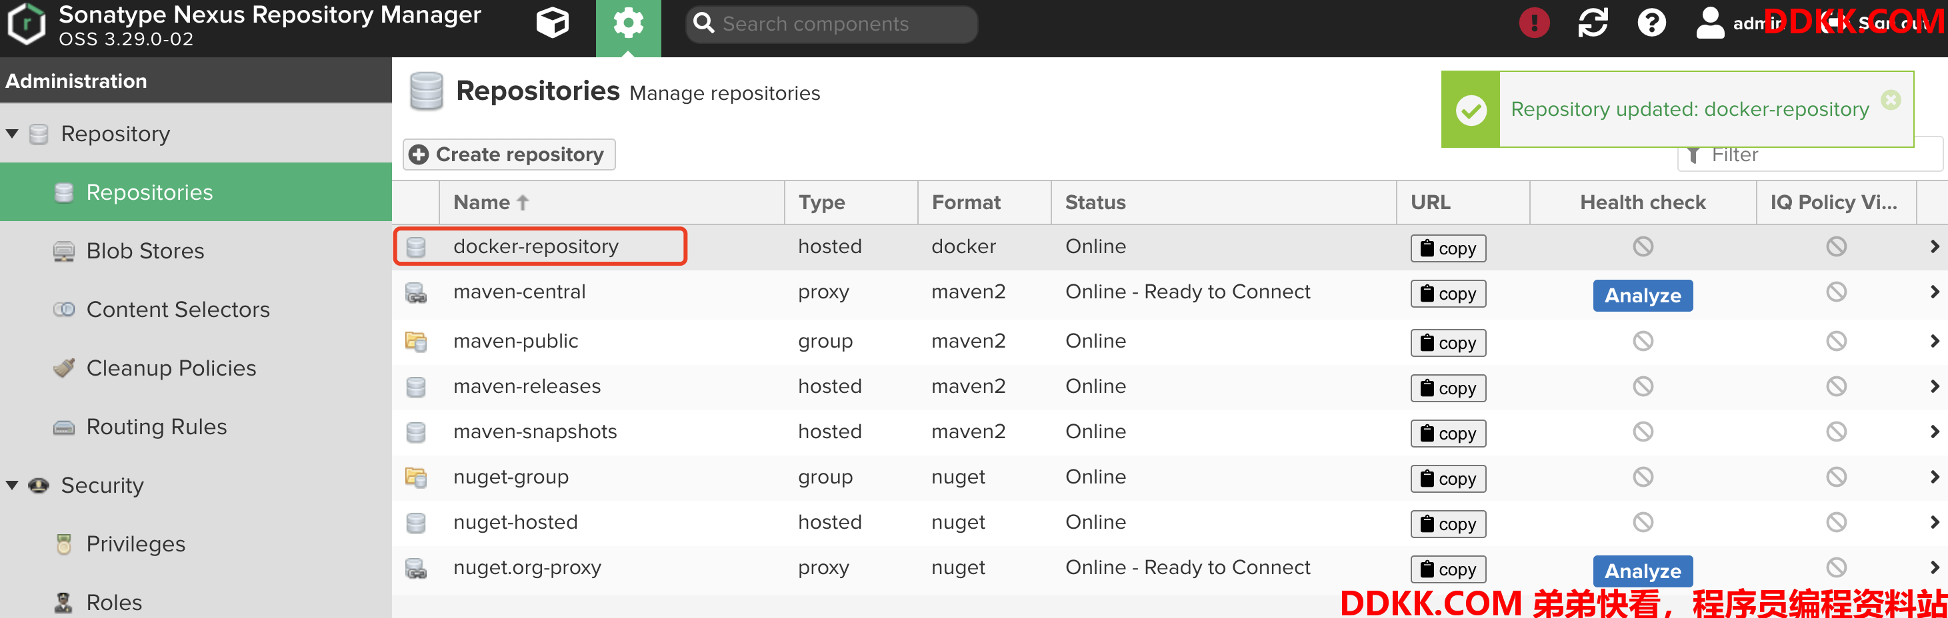Viewport: 1948px width, 618px height.
Task: Click the Nexus hexagon logo
Action: 27,24
